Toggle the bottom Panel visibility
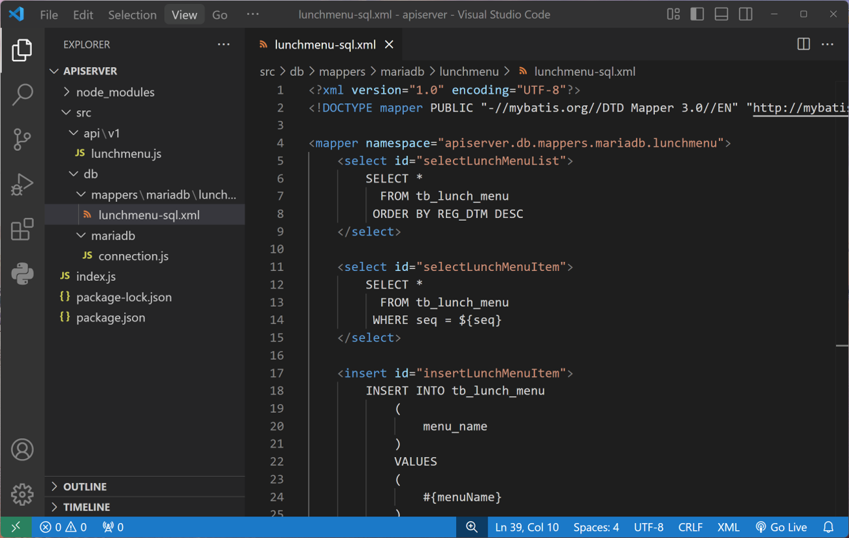Image resolution: width=849 pixels, height=538 pixels. 722,14
